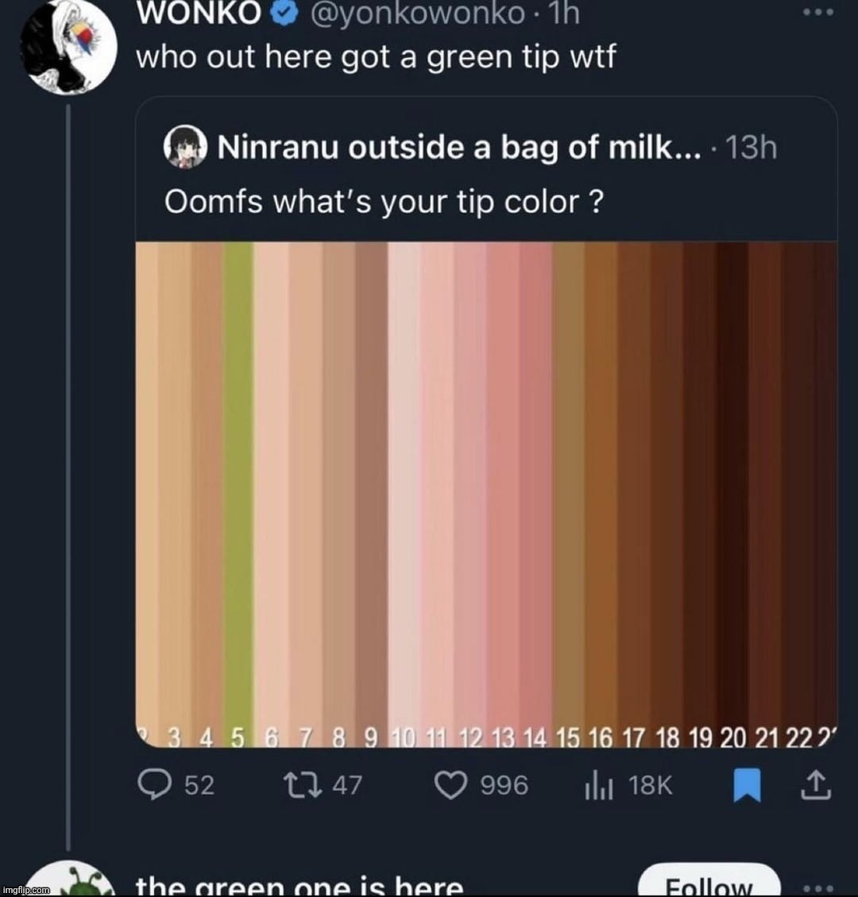Select the @yonkowonko username handle

coord(413,12)
